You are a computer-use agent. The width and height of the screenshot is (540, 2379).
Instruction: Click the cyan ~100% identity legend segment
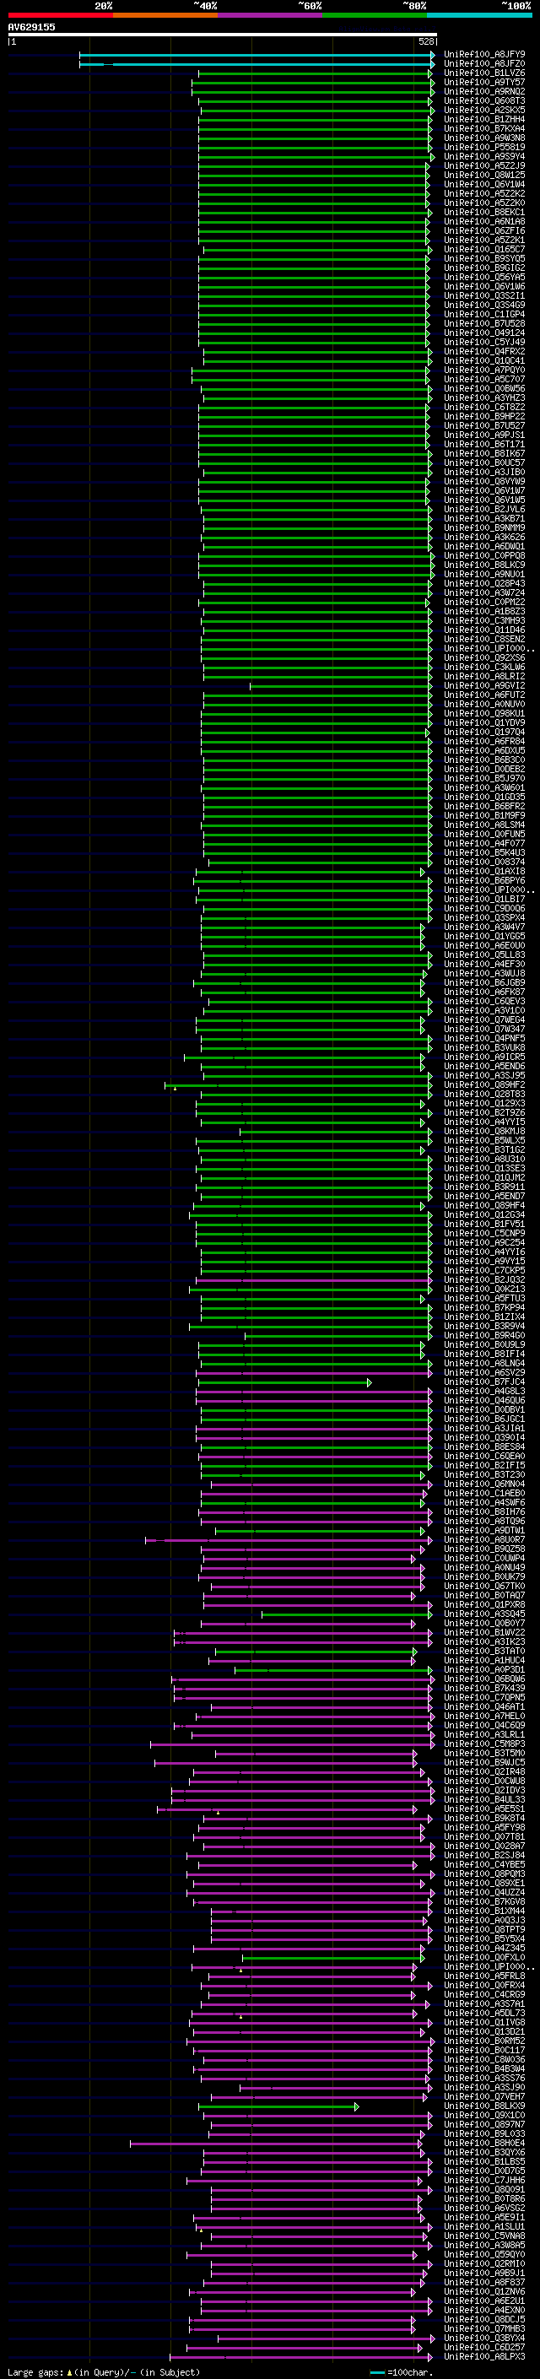coord(479,15)
